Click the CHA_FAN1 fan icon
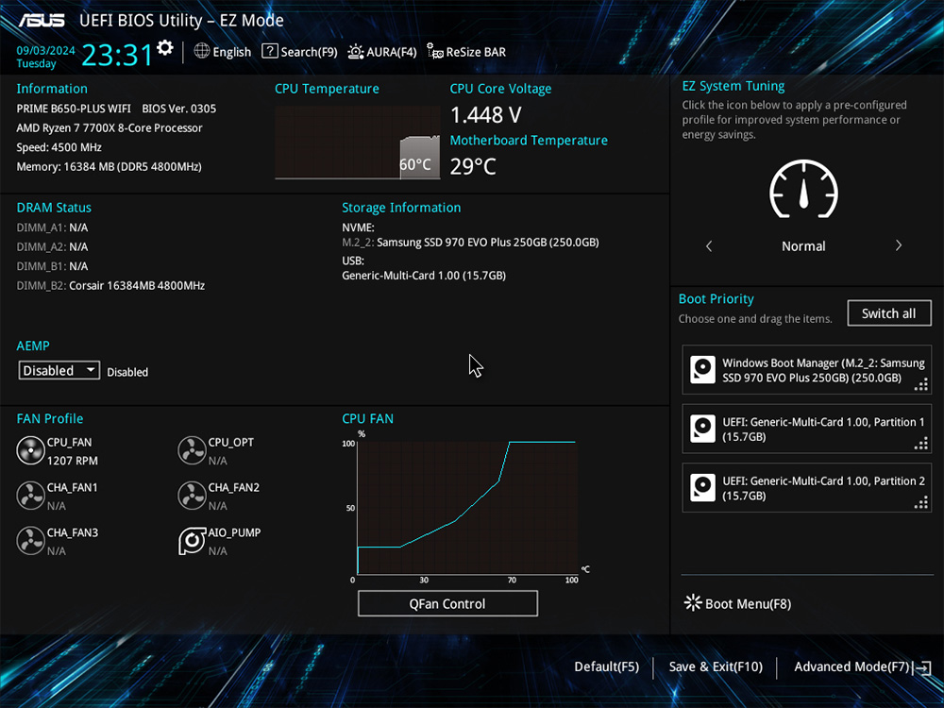Viewport: 944px width, 708px height. (31, 497)
